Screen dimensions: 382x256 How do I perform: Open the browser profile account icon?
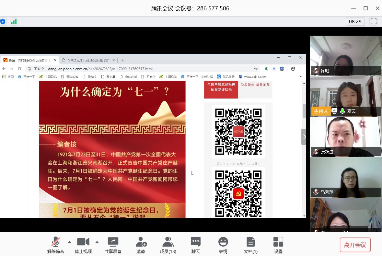point(293,69)
